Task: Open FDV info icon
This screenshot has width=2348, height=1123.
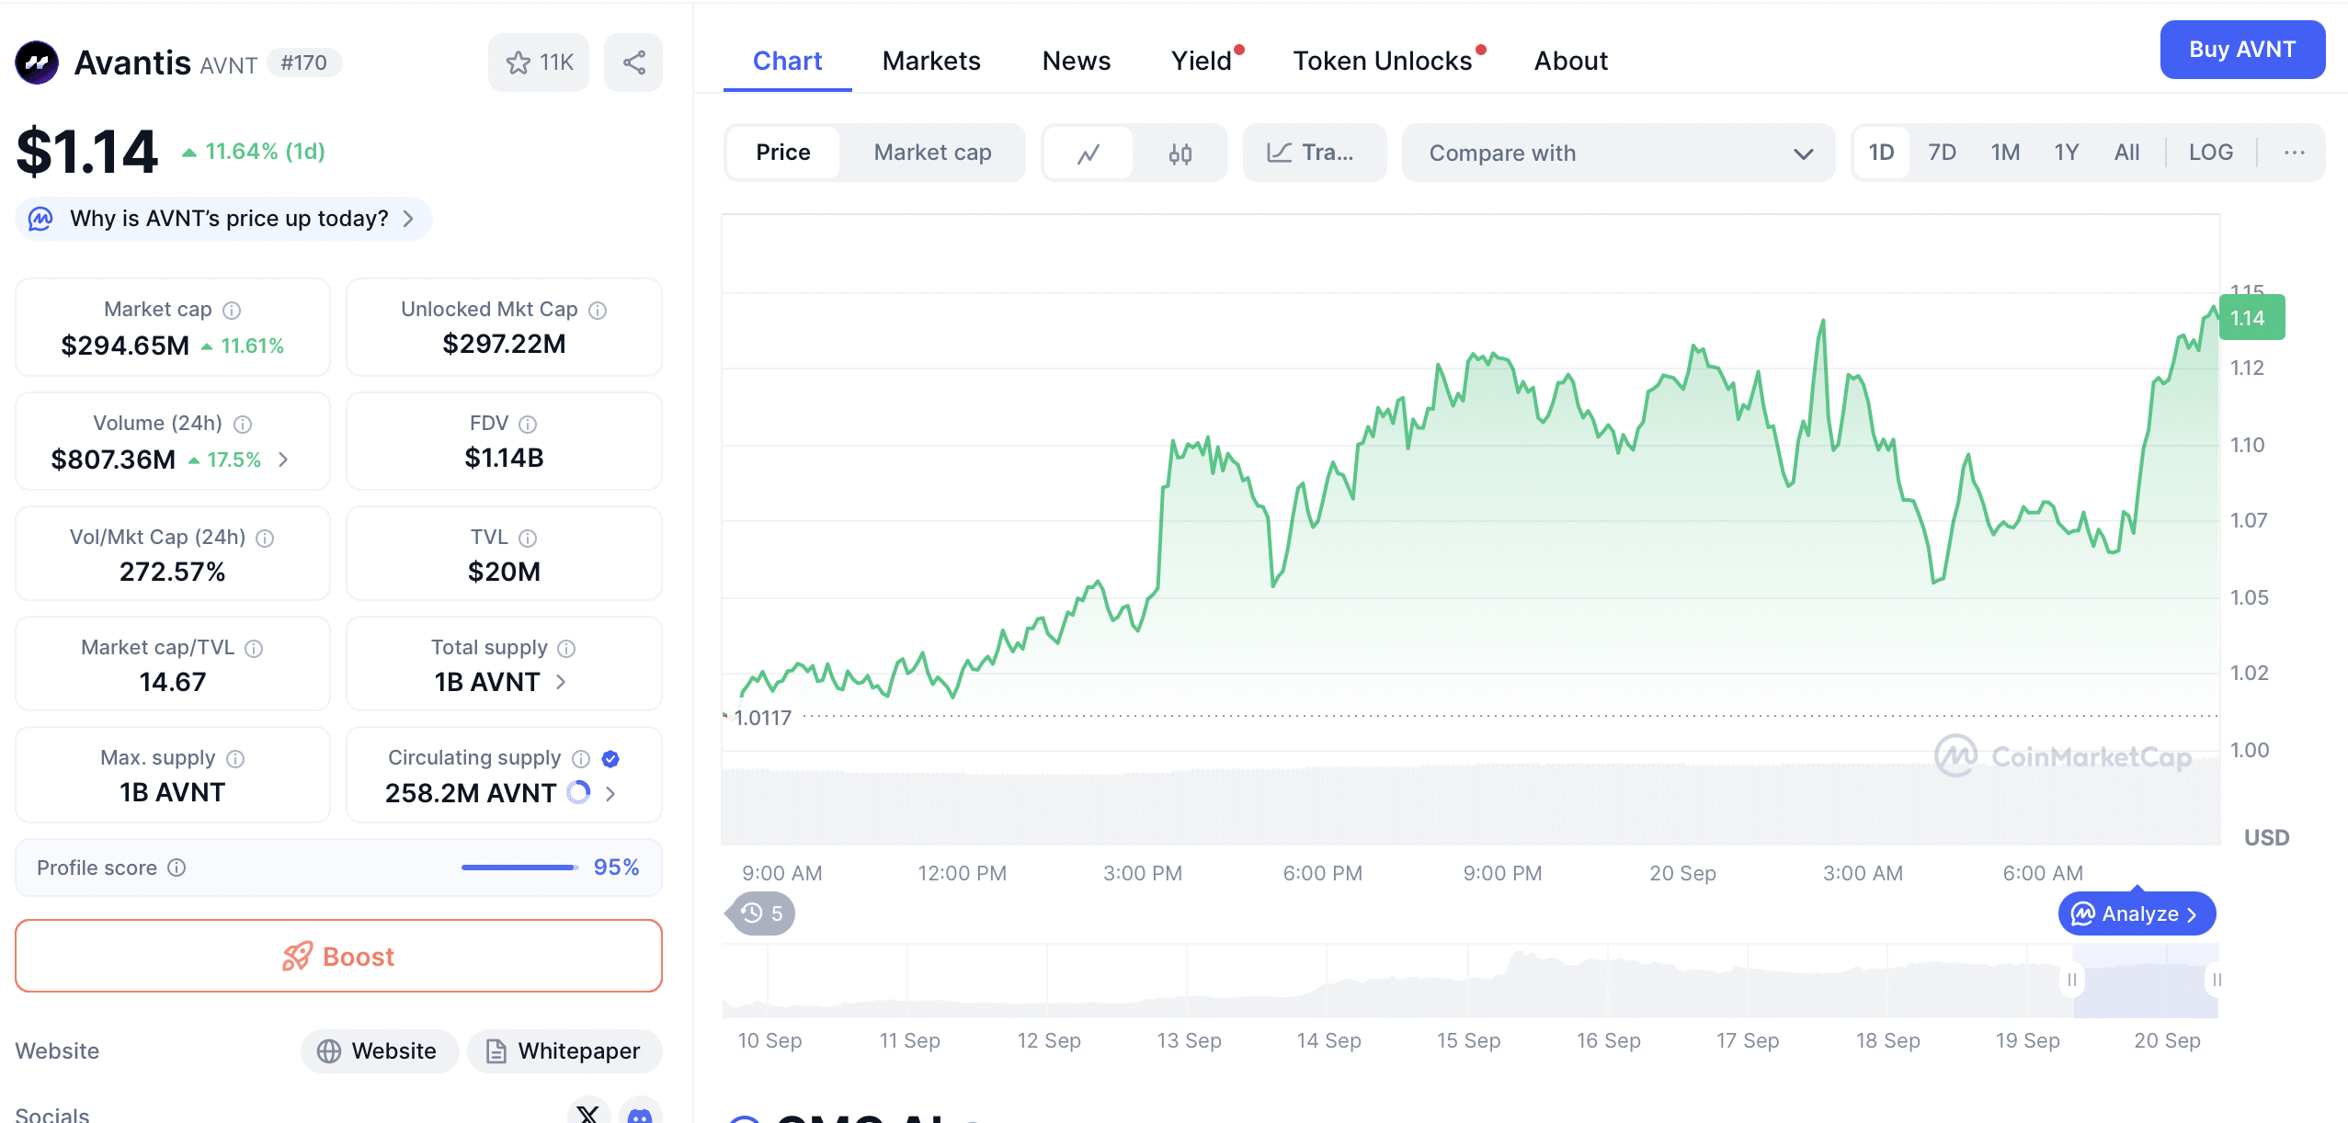Action: [x=528, y=425]
